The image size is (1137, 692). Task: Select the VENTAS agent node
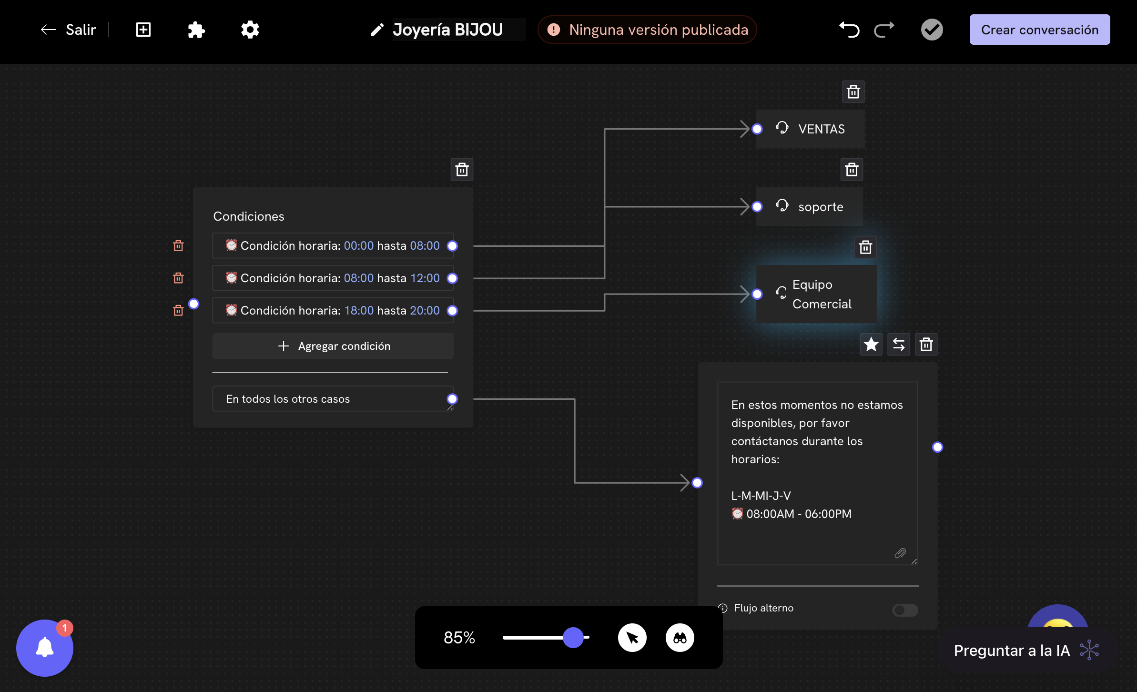(810, 129)
